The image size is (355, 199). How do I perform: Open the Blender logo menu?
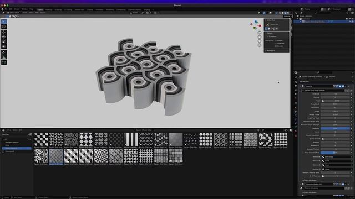tap(2, 9)
